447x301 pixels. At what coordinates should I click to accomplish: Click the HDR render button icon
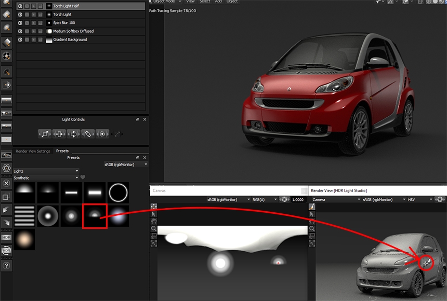pyautogui.click(x=6, y=237)
